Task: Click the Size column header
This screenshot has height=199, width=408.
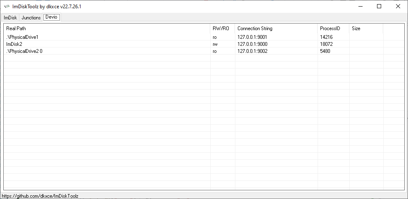Action: coord(366,28)
